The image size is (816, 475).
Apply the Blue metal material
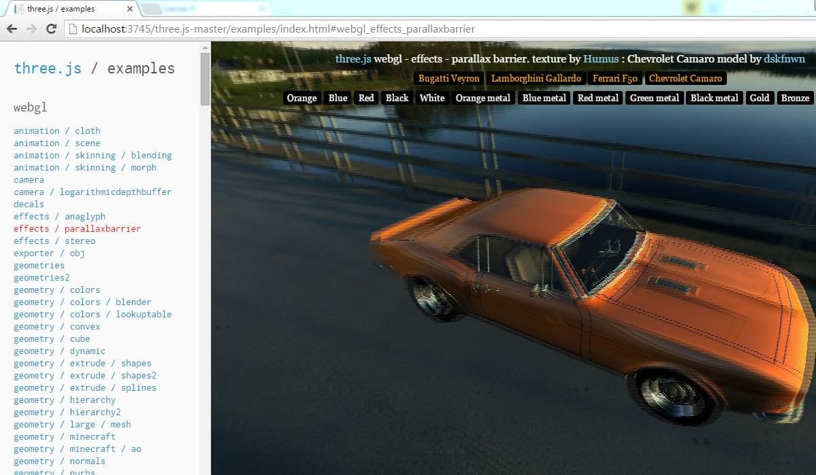pos(544,98)
